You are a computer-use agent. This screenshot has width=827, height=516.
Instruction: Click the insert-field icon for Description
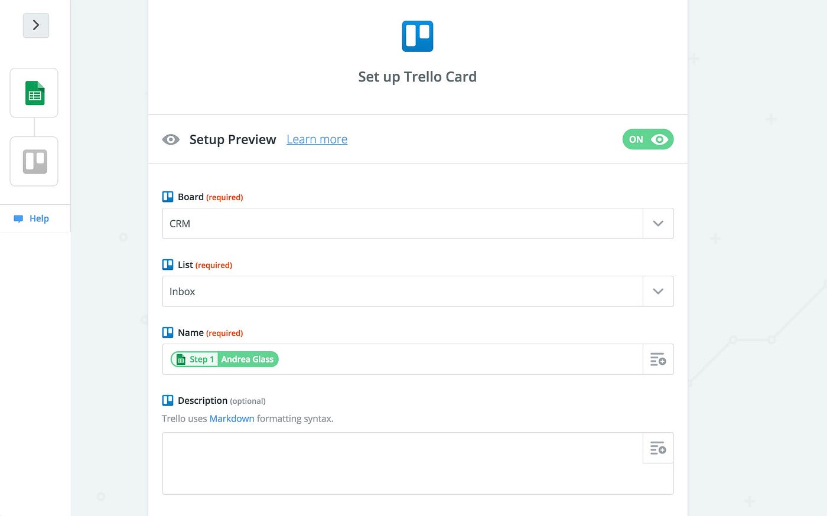(x=658, y=448)
